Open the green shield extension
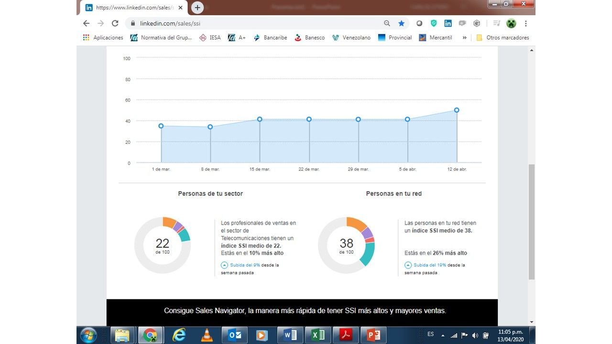Image resolution: width=612 pixels, height=344 pixels. [434, 23]
